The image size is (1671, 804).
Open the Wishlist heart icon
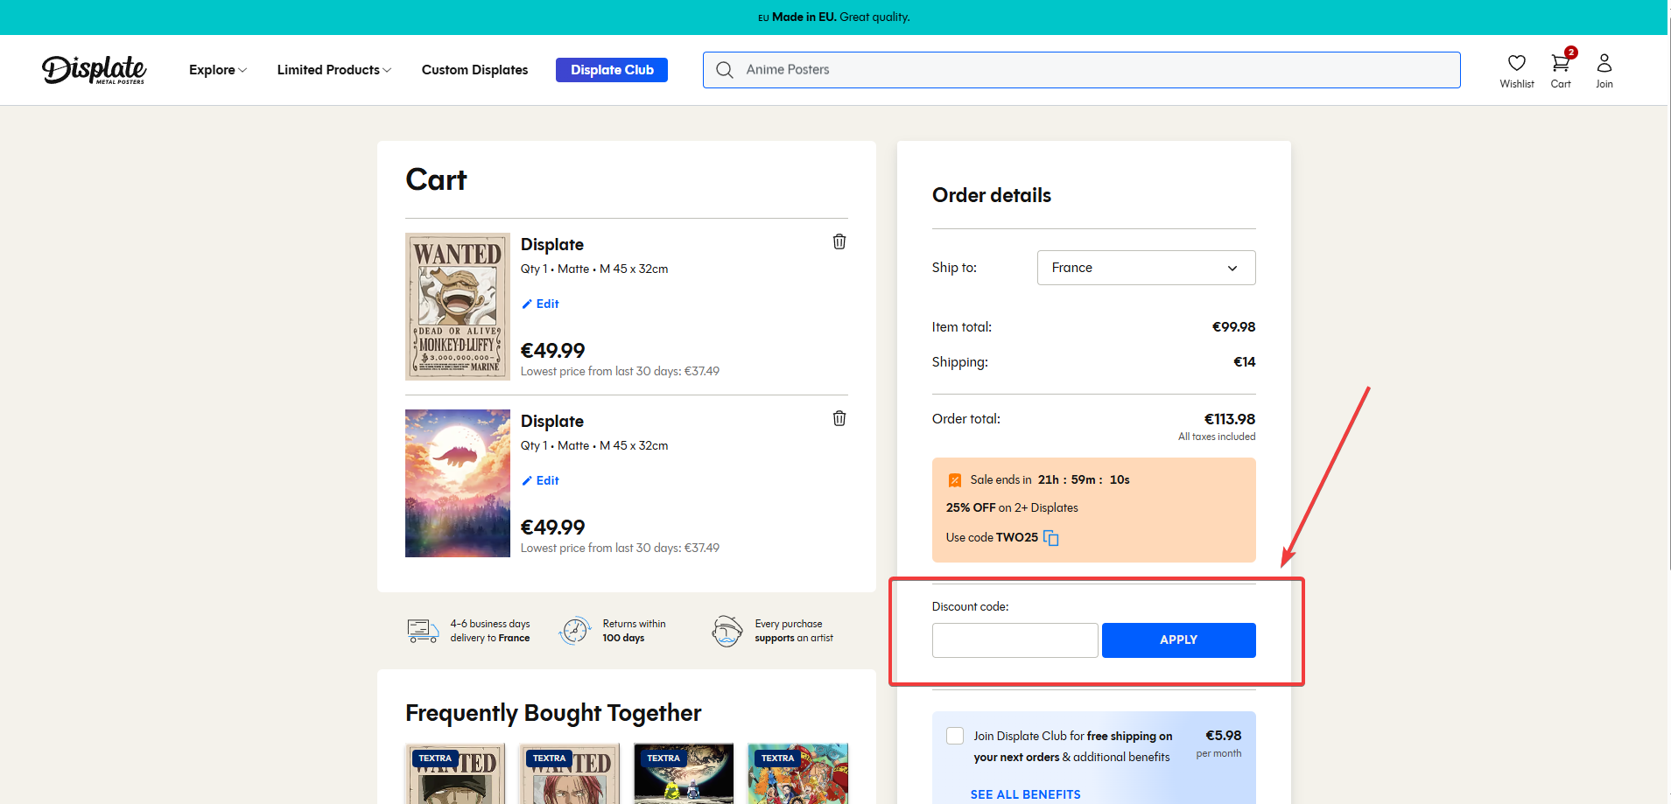[x=1516, y=63]
